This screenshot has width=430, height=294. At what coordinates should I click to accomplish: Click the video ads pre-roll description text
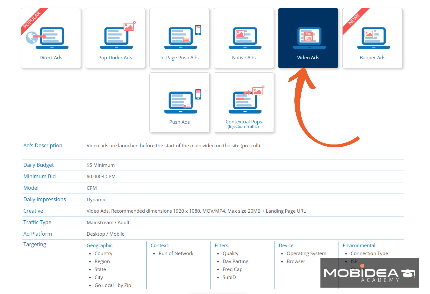[x=173, y=146]
